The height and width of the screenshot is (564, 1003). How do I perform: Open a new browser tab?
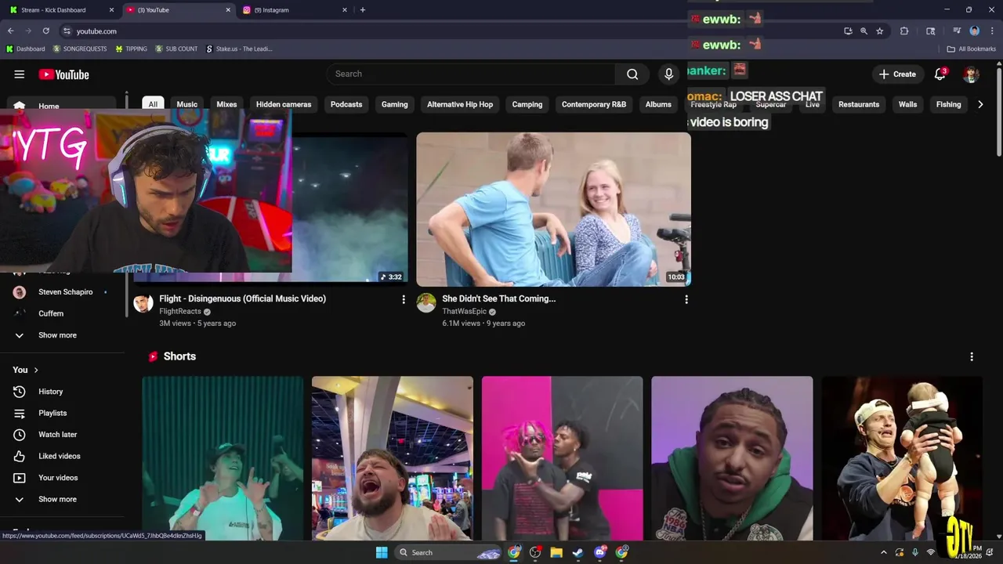(x=362, y=10)
